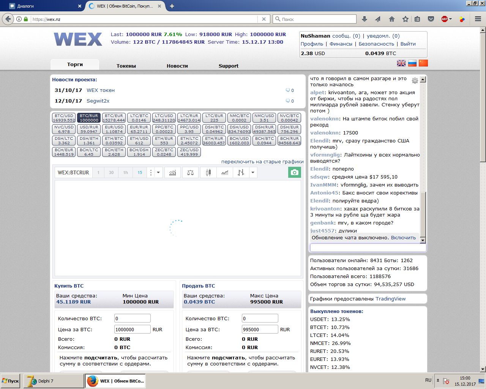The height and width of the screenshot is (389, 486).
Task: Click the Финансы link in account panel
Action: (x=341, y=44)
